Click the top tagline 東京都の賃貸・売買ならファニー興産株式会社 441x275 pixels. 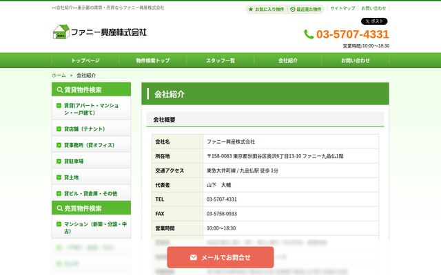click(121, 8)
